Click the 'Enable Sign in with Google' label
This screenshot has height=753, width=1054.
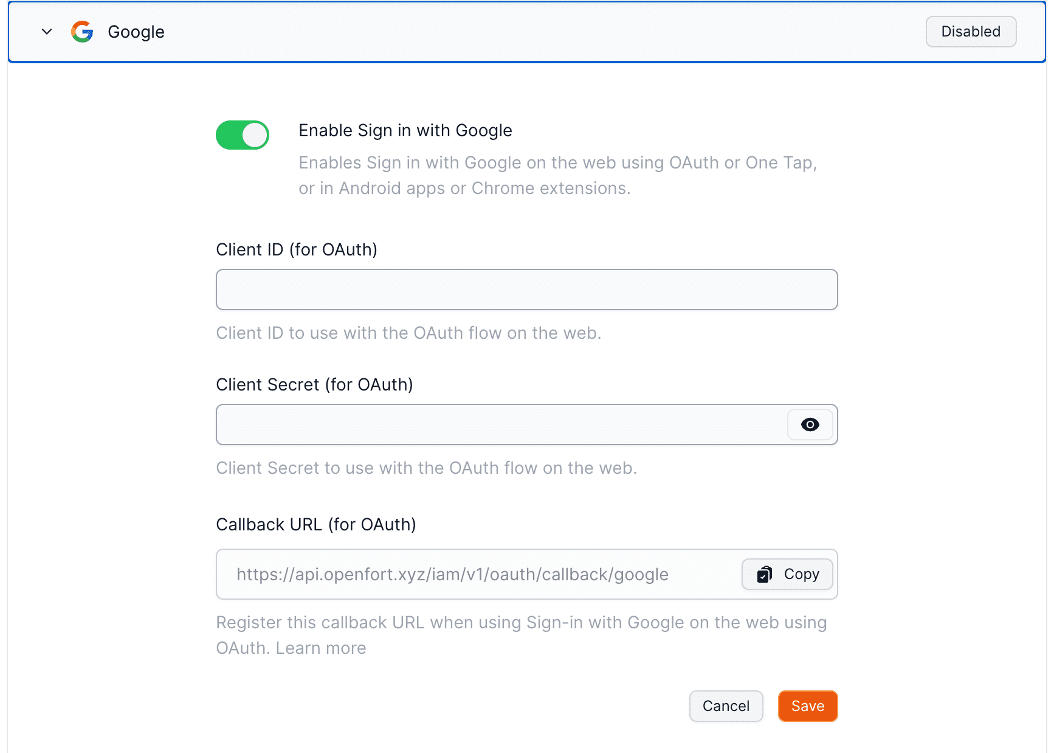click(x=405, y=131)
